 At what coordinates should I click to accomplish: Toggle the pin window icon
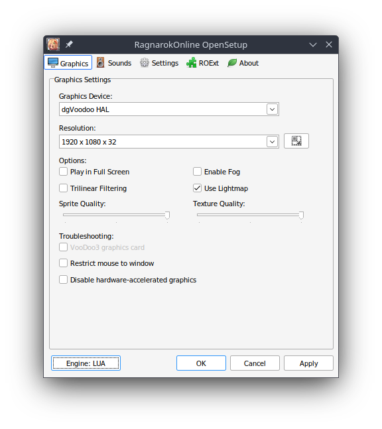pos(69,44)
